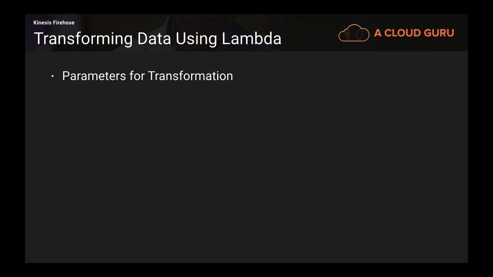
Task: Click the word "Transforming" in slide title
Action: (83, 39)
